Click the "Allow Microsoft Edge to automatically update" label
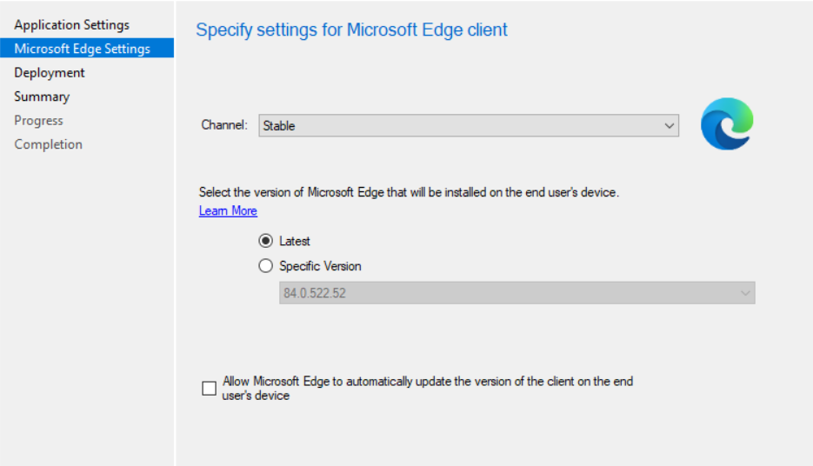 pos(427,388)
